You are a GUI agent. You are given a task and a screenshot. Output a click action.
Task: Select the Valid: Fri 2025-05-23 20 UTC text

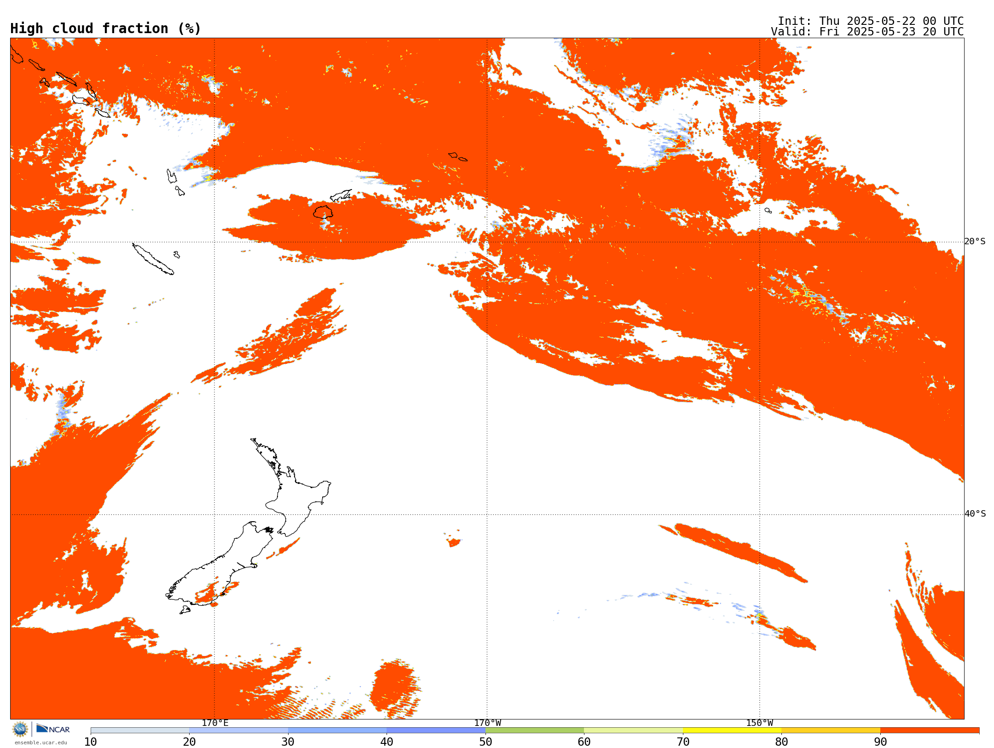coord(867,32)
